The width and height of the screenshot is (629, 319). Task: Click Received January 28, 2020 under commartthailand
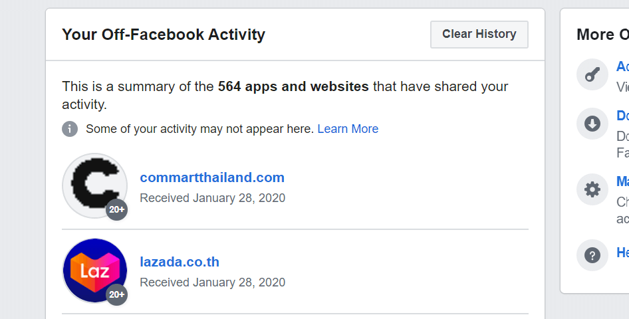click(212, 198)
